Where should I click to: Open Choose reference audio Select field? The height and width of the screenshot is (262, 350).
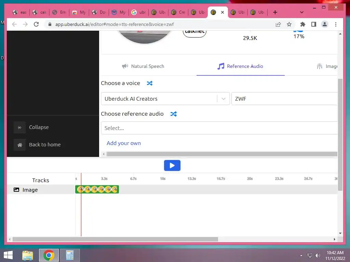pyautogui.click(x=219, y=128)
